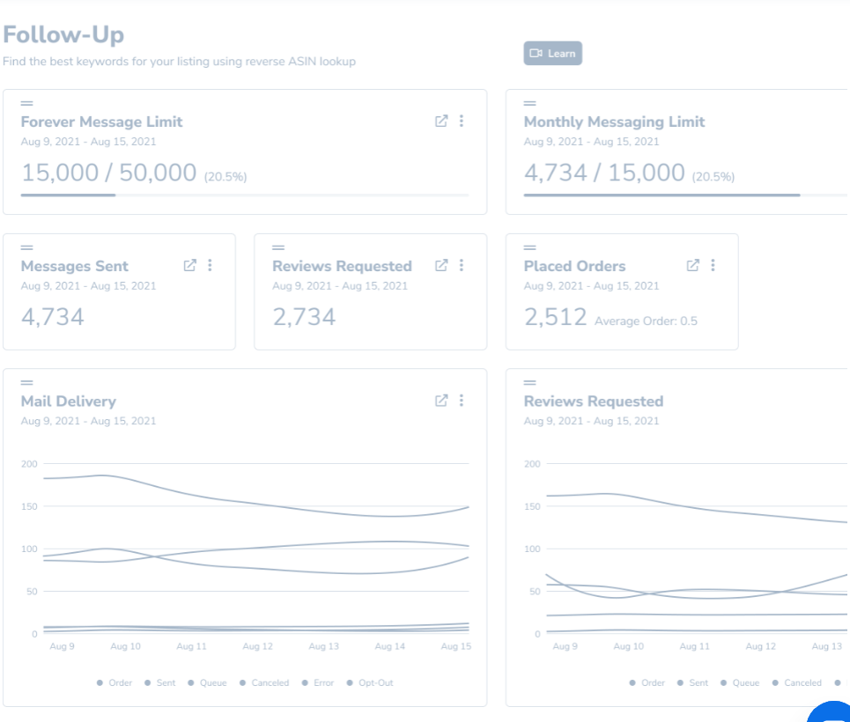The width and height of the screenshot is (850, 722).
Task: Open three-dot menu on Placed Orders card
Action: [713, 265]
